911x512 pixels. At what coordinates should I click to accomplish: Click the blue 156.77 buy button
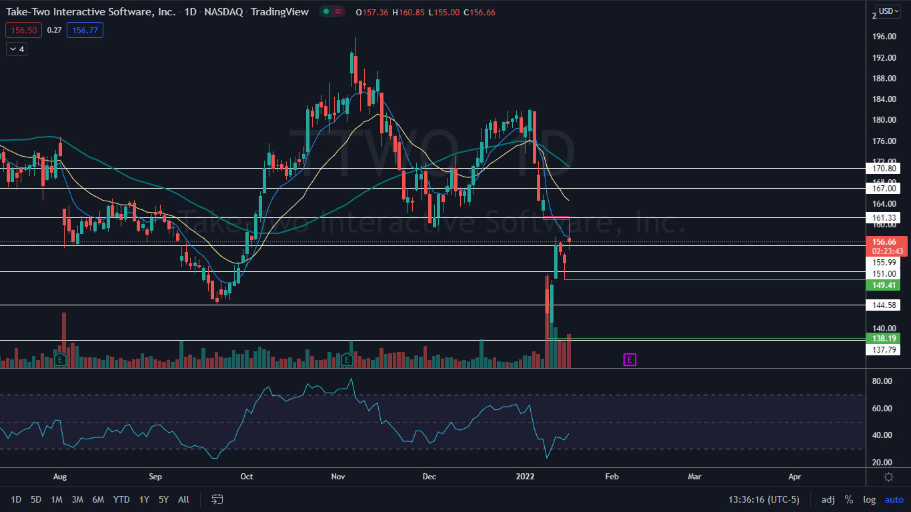coord(85,30)
